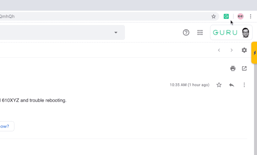Open the yellow Guru side tab
Screen dimensions: 257x155
(254, 53)
